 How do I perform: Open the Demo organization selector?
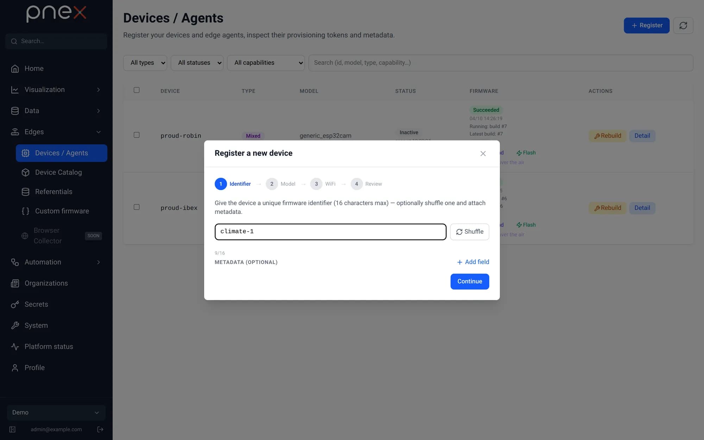[x=56, y=413]
